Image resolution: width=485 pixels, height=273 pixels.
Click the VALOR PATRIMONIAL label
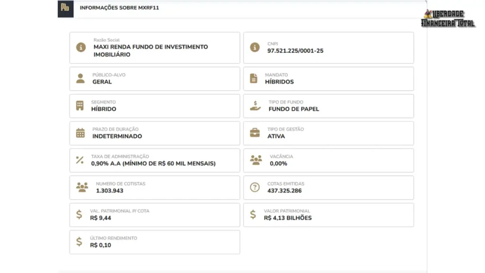[x=287, y=211]
